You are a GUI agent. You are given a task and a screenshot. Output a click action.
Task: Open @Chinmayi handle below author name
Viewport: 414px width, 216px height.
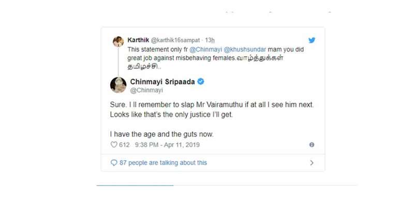click(146, 90)
